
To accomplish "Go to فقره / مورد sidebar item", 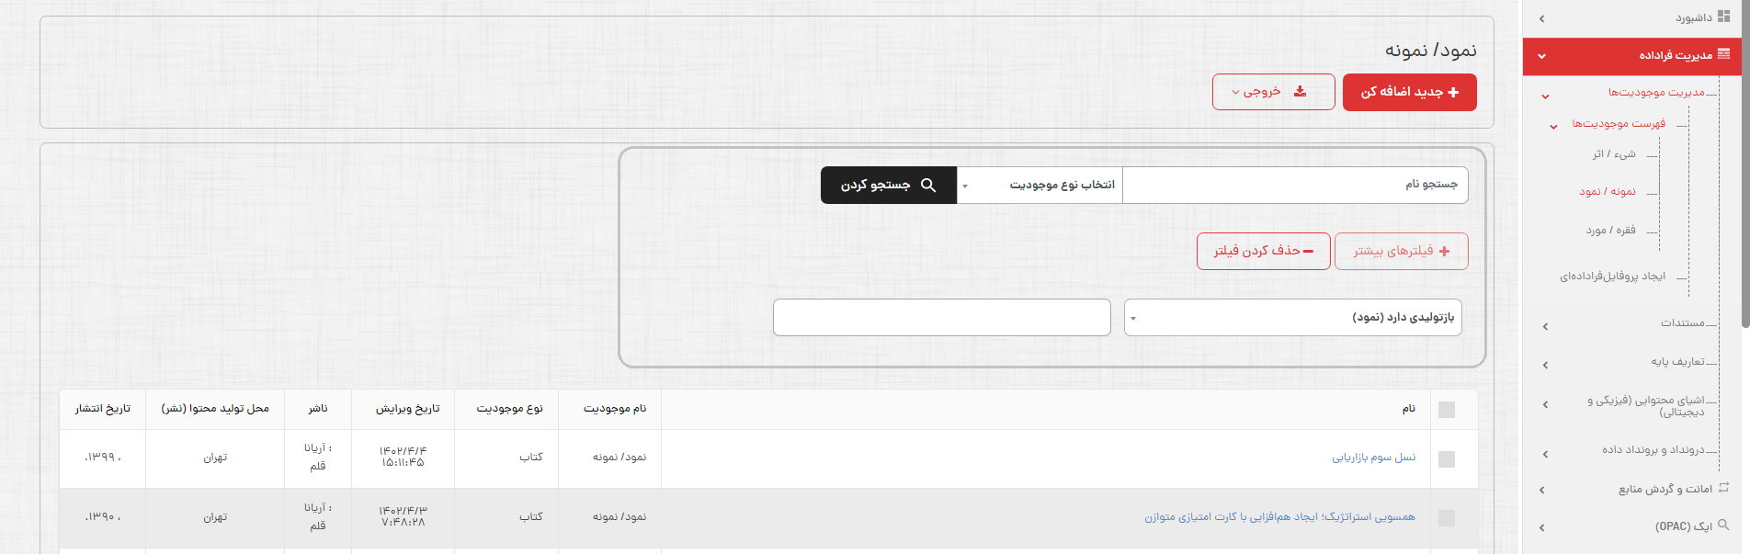I will (1610, 231).
